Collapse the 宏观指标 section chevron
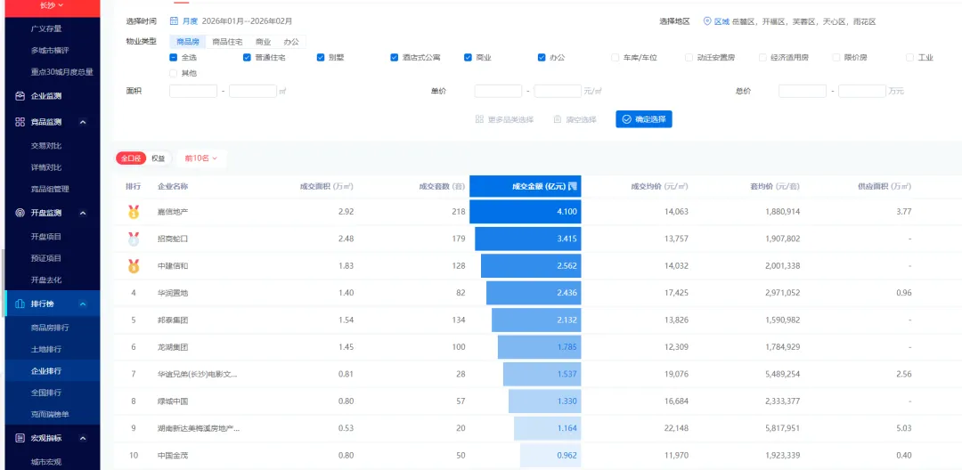 click(x=83, y=438)
